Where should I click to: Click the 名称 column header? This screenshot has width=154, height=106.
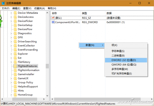54,13
